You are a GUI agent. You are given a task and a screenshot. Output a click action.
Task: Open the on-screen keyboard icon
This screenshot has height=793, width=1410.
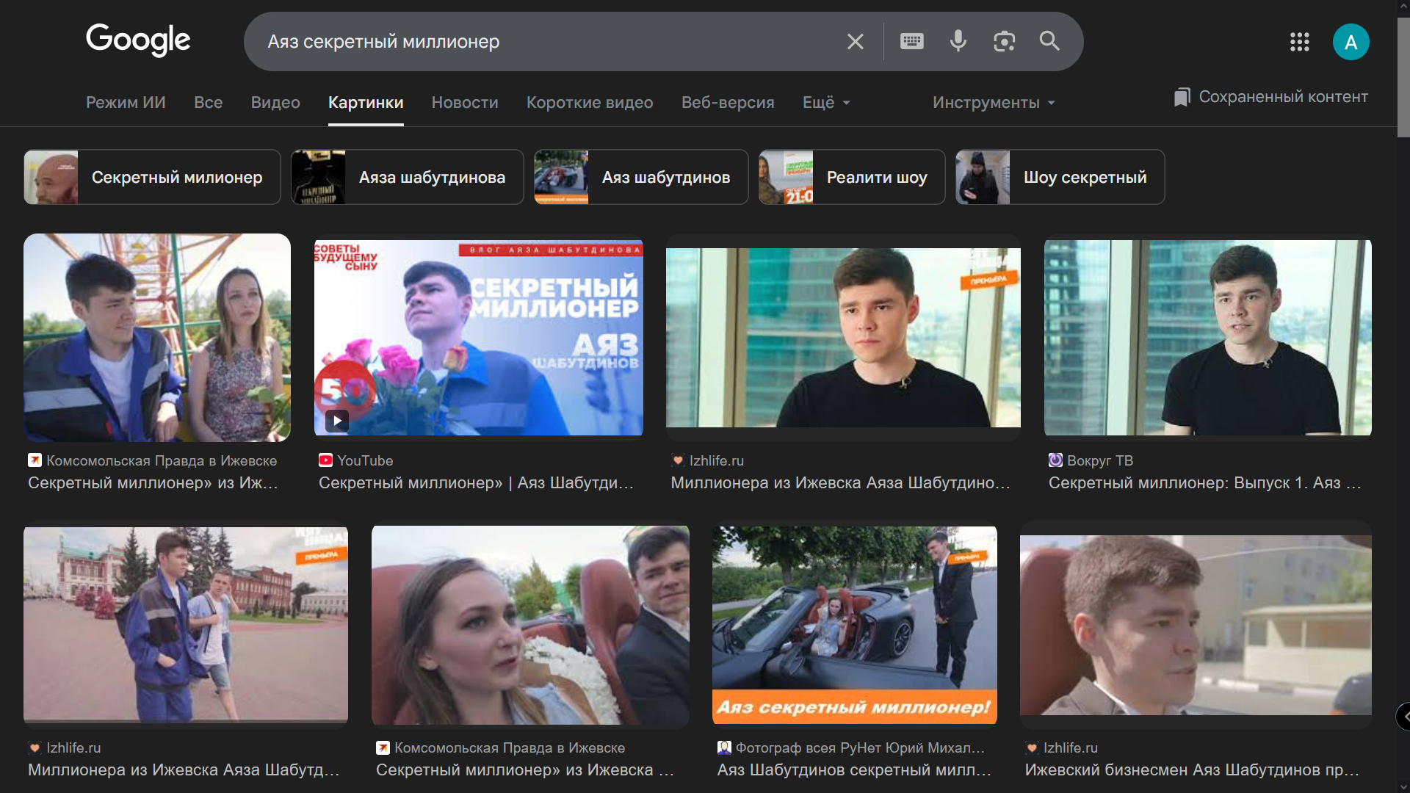point(911,41)
